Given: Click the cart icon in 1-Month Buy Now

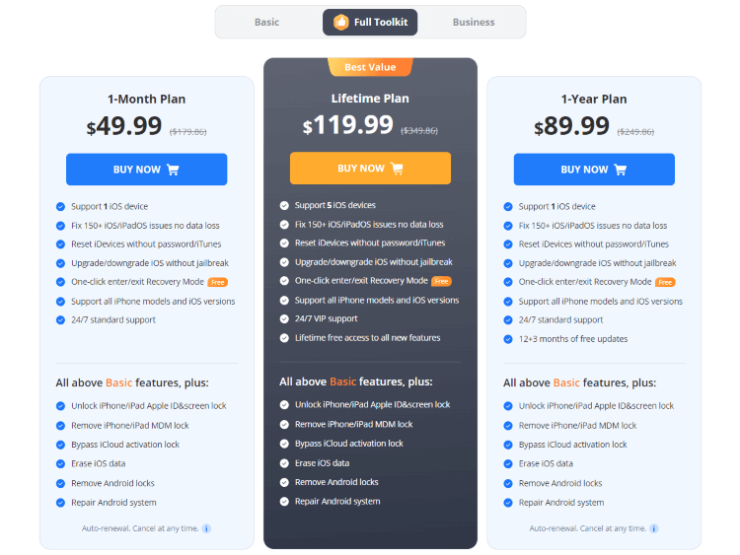Looking at the screenshot, I should coord(173,170).
